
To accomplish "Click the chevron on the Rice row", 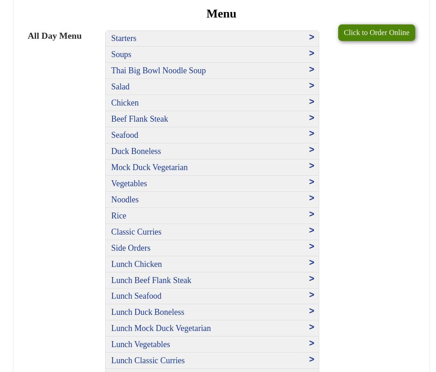I will [311, 214].
